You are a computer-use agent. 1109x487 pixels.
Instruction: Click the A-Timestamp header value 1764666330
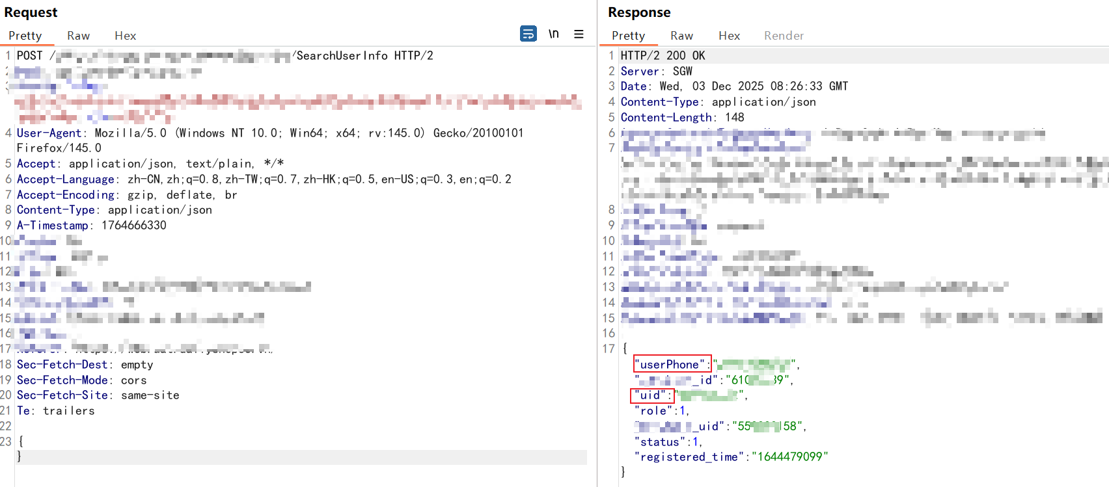click(133, 226)
